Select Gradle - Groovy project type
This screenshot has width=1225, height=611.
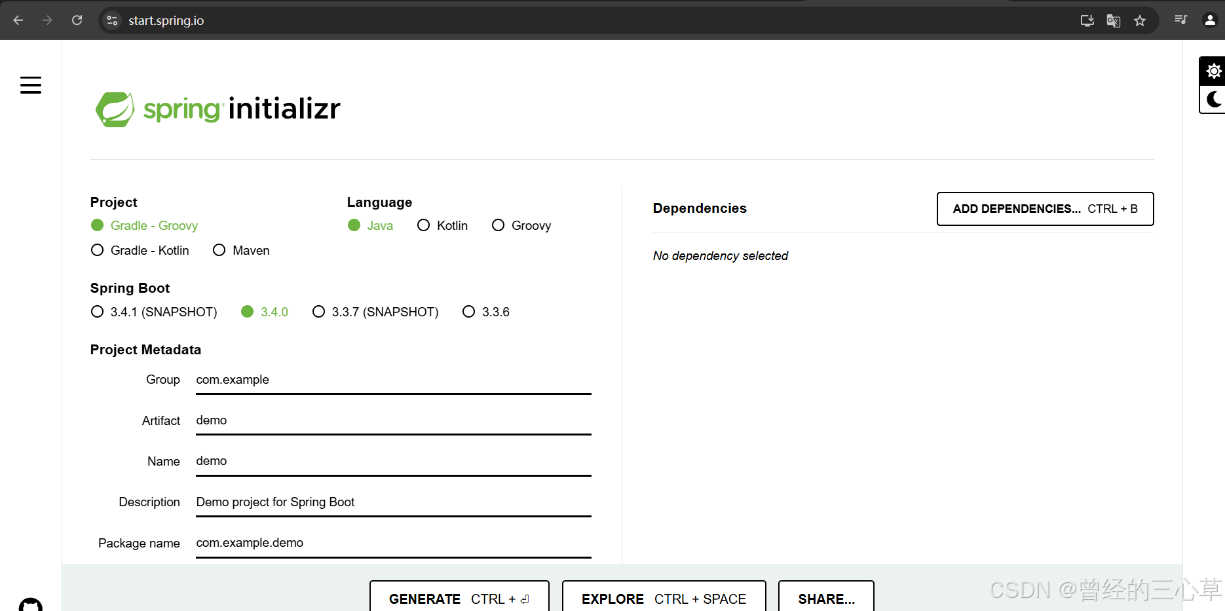144,225
